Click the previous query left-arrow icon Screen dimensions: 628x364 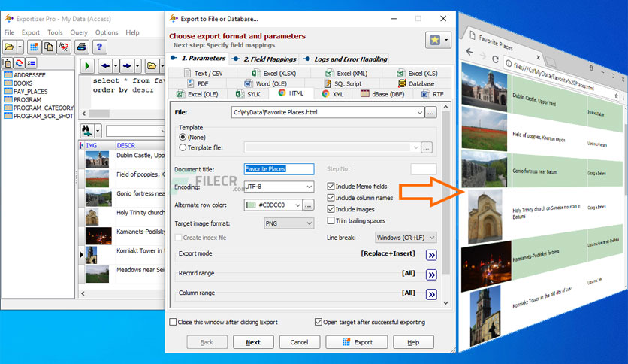tap(105, 65)
